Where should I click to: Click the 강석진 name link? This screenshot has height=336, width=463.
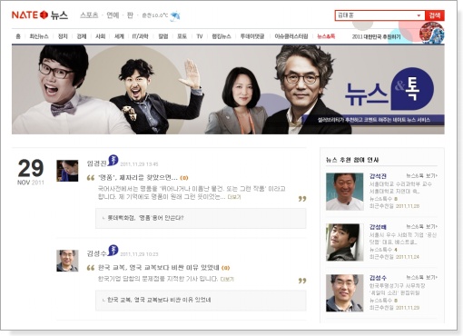point(378,176)
